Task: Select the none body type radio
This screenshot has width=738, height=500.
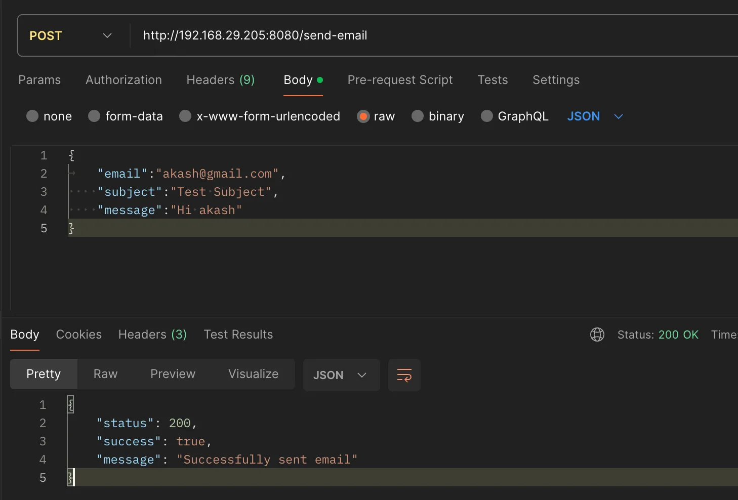Action: point(32,116)
